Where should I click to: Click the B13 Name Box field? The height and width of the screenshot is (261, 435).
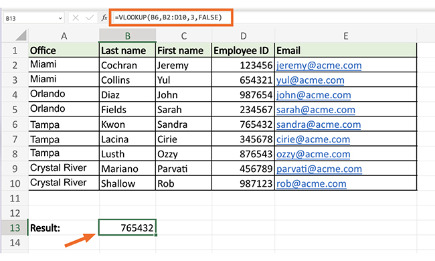click(x=34, y=18)
